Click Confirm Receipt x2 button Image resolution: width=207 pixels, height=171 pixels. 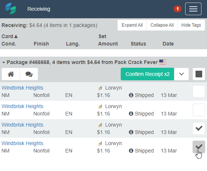147,74
